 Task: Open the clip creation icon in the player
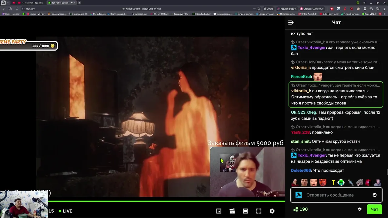pos(232,211)
